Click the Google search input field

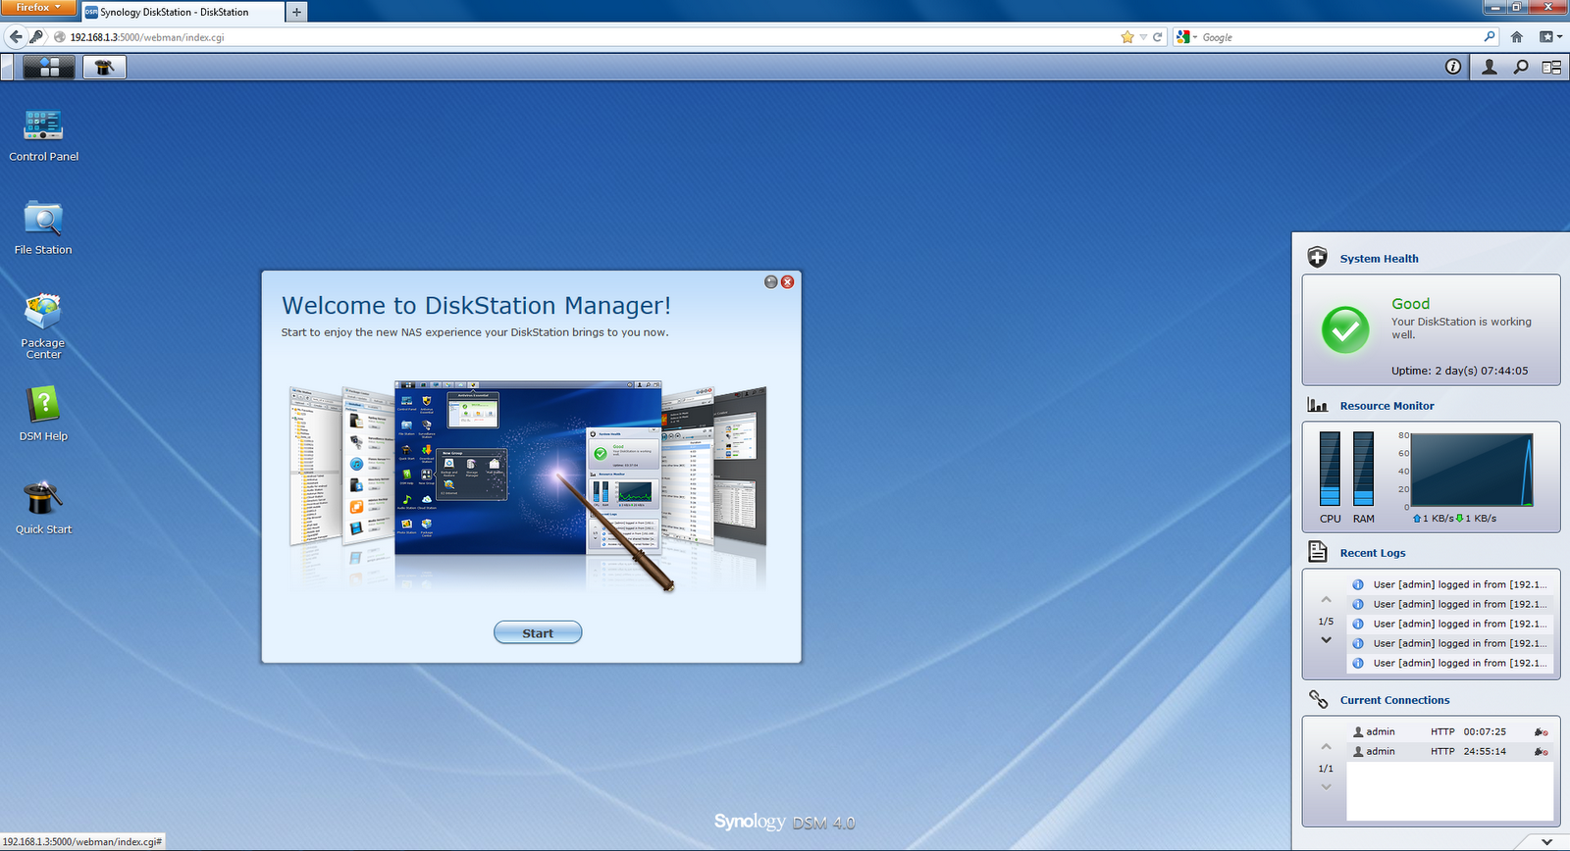point(1340,37)
